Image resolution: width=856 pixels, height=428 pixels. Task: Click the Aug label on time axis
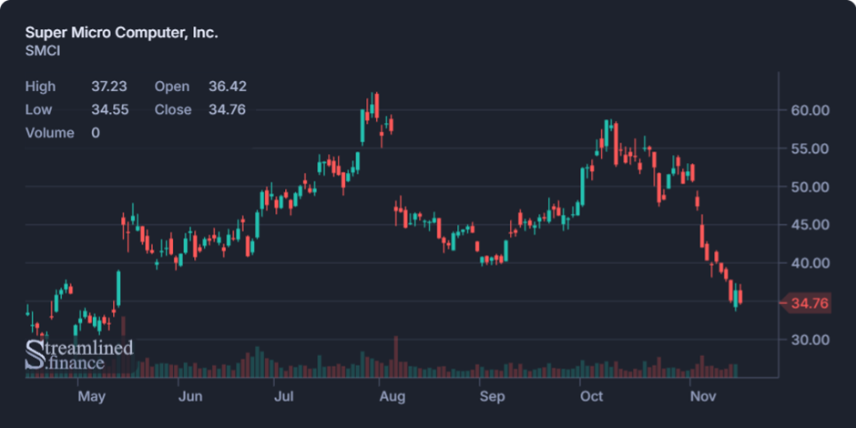click(x=392, y=396)
